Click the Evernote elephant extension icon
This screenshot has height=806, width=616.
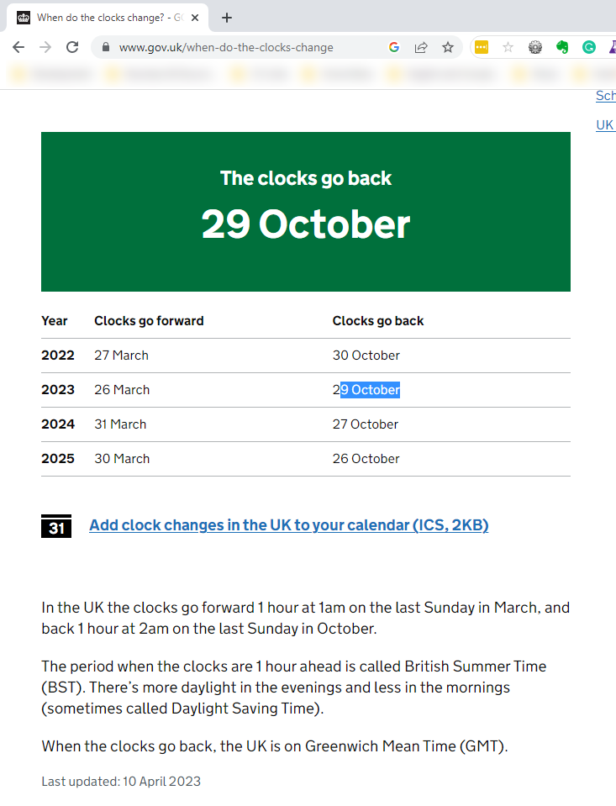pos(561,48)
